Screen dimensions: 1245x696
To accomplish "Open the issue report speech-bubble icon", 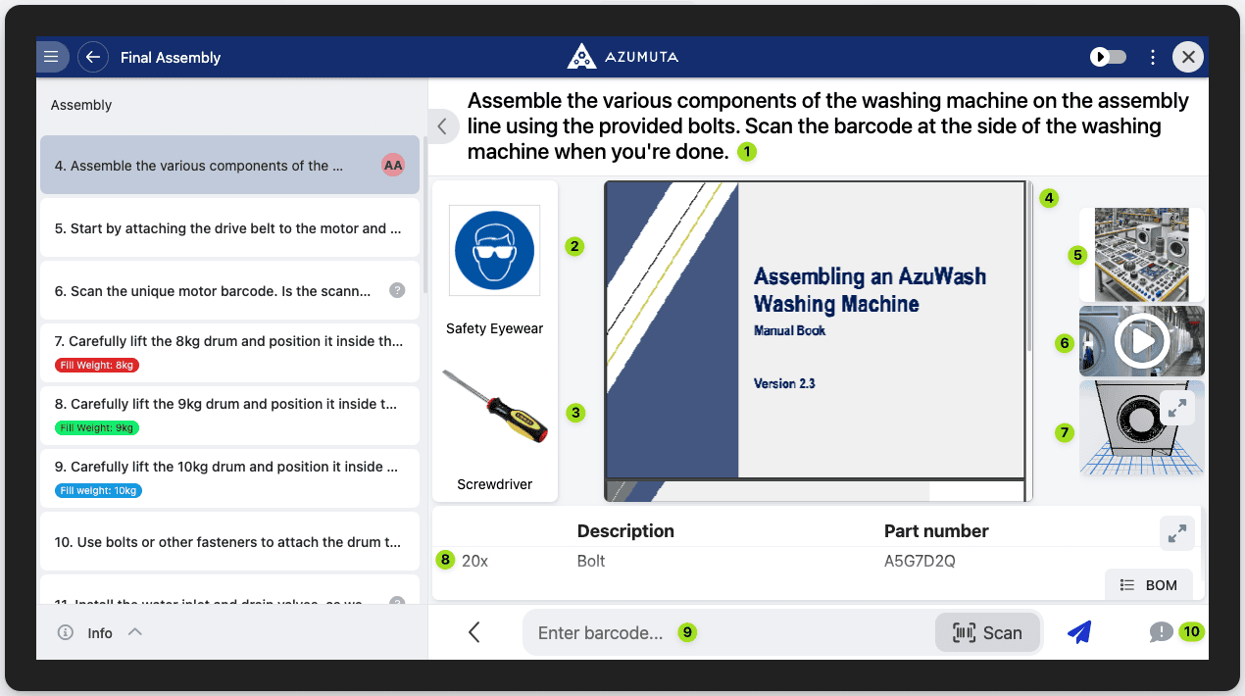I will click(1161, 632).
